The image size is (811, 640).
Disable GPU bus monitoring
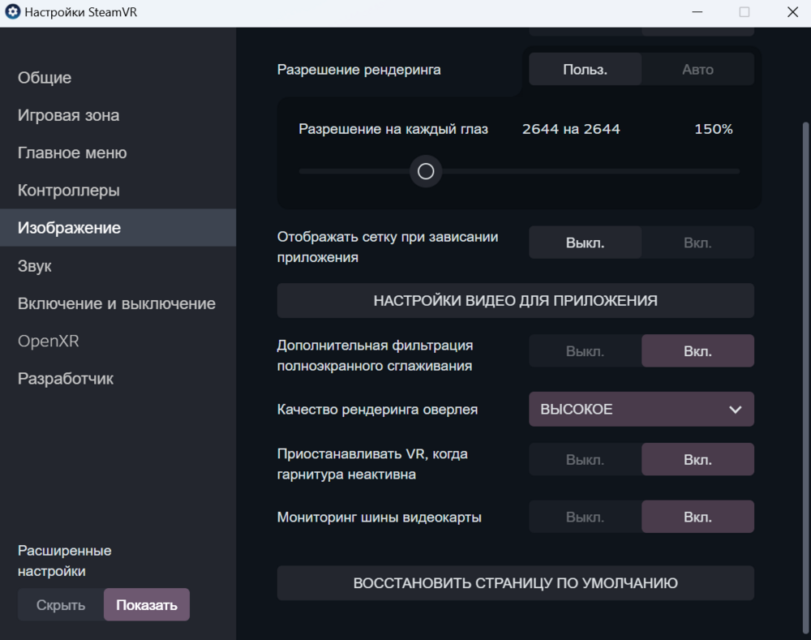[585, 517]
